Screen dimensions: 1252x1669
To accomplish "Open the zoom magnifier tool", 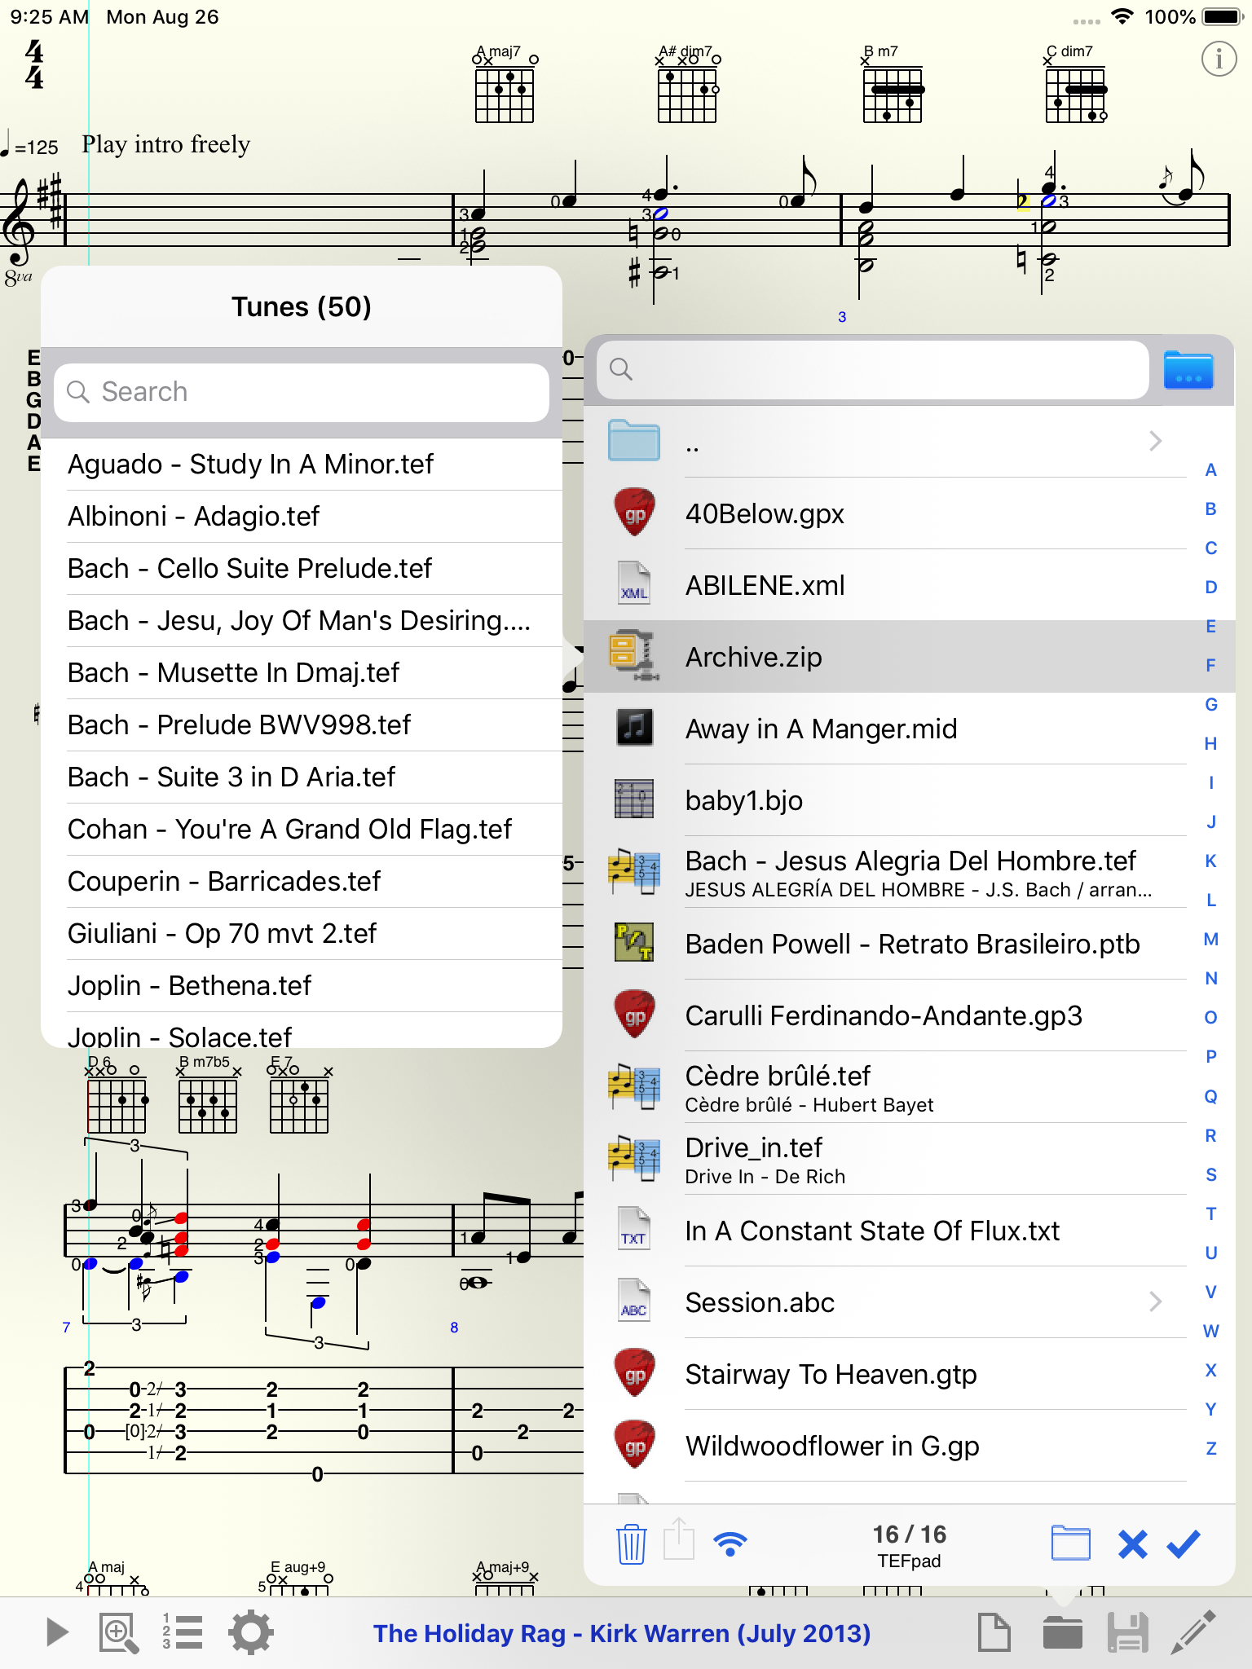I will (x=119, y=1632).
